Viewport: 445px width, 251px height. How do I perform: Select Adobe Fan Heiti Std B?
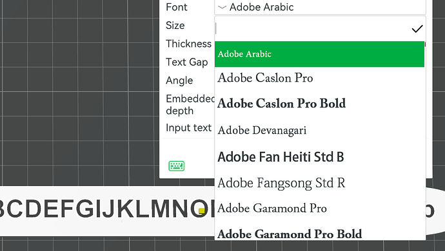tap(319, 156)
